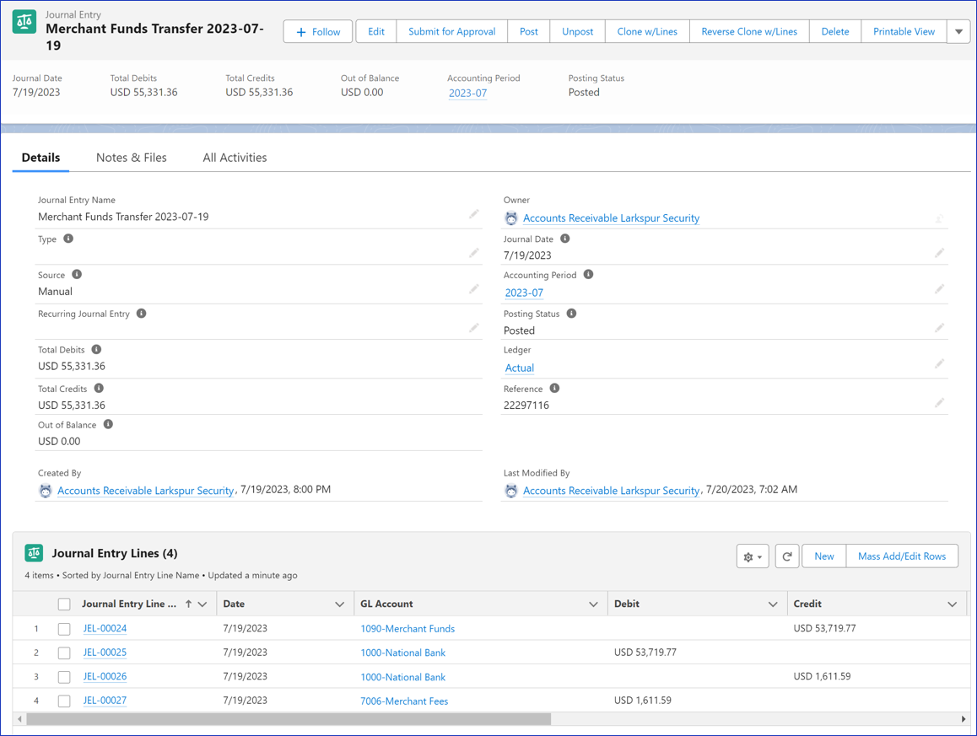Toggle the select-all rows checkbox

[64, 604]
